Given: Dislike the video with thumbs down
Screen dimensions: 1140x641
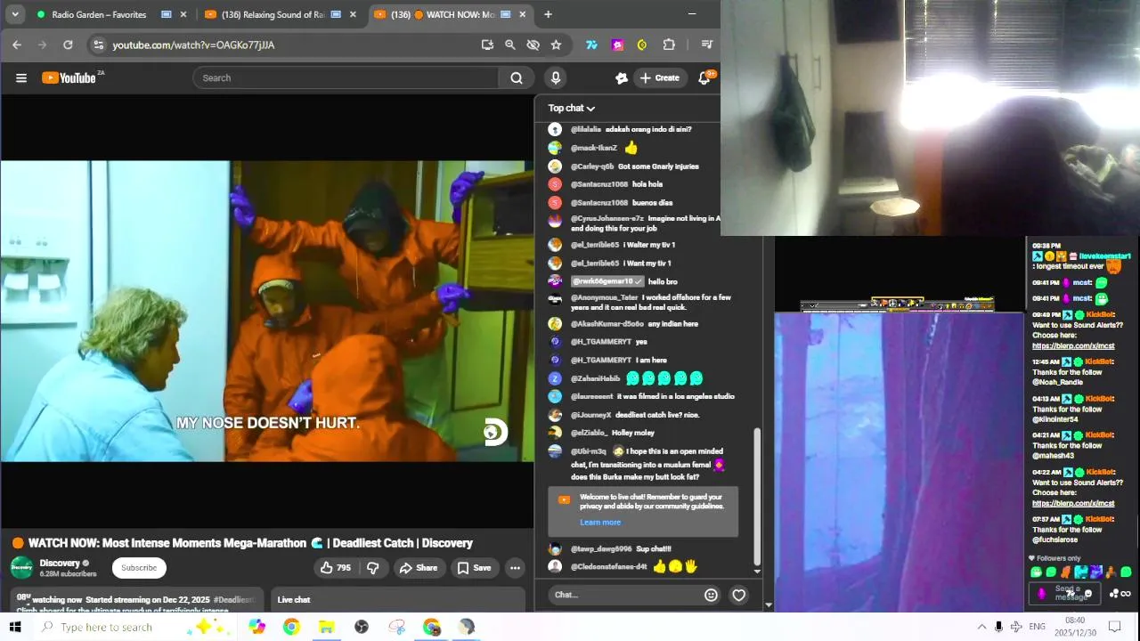Looking at the screenshot, I should (x=373, y=568).
